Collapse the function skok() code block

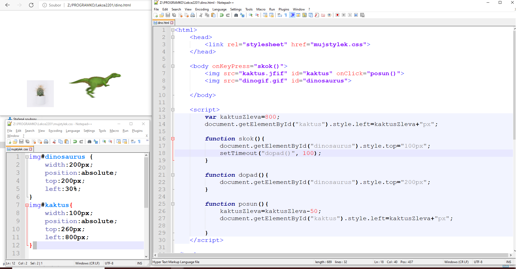click(173, 139)
